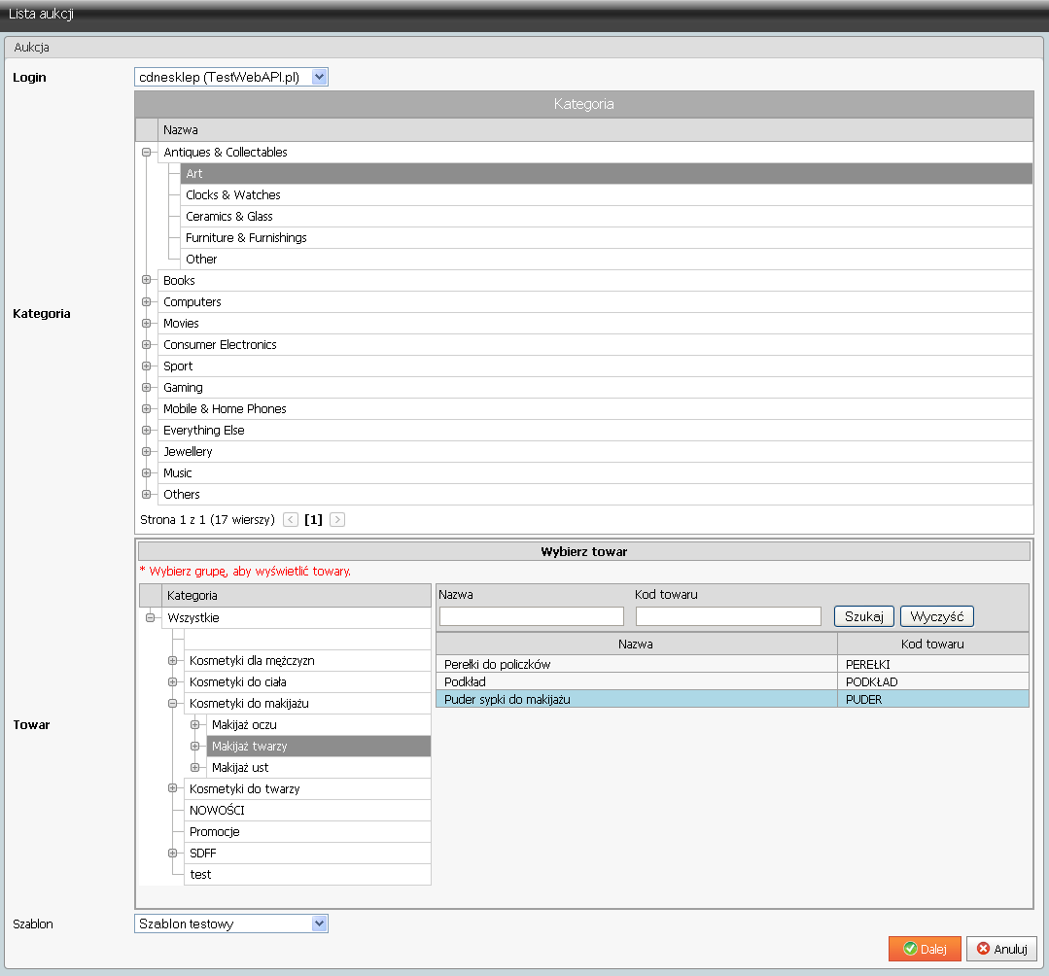Select the Other subcategory under Antiques
The image size is (1049, 976).
point(606,259)
